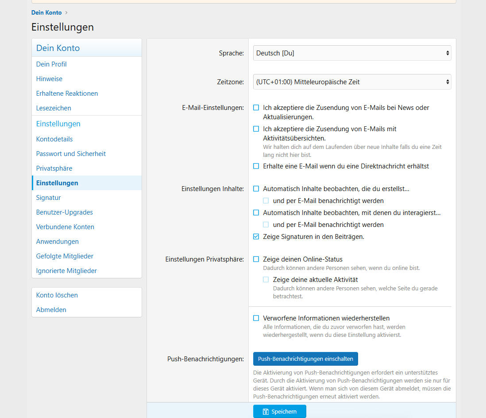
Task: Open Ignorierte Mitglieder list
Action: pos(66,271)
